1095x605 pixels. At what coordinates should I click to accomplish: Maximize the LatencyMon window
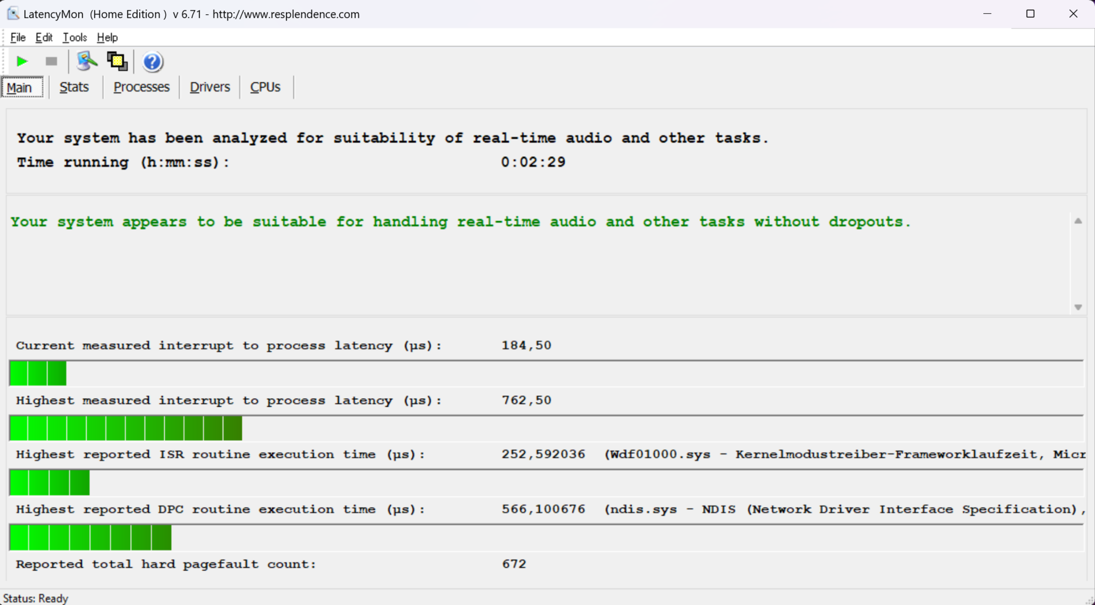click(x=1030, y=14)
